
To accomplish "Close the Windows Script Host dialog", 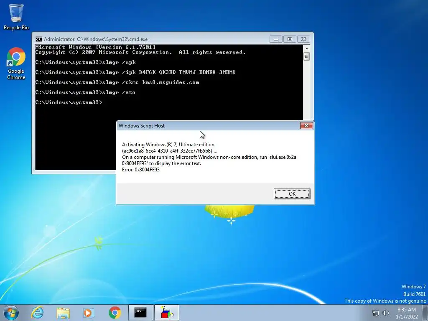I will pos(306,125).
